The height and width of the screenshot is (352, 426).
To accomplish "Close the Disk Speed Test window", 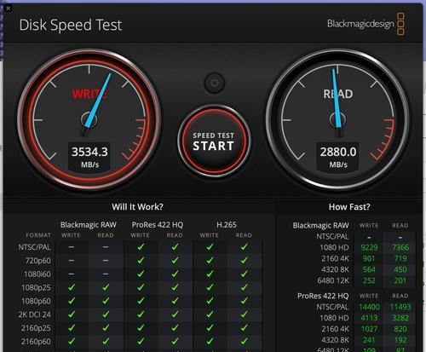I will click(x=8, y=9).
